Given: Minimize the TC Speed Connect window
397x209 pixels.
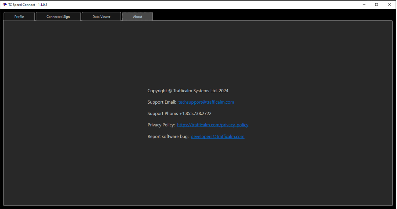Looking at the screenshot, I should click(x=364, y=5).
